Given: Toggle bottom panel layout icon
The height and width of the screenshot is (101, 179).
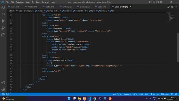Looking at the screenshot, I should tap(154, 2).
